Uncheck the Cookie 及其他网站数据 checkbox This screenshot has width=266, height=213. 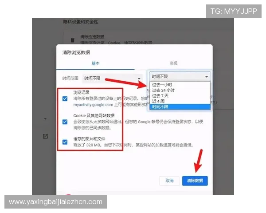[x=65, y=122]
